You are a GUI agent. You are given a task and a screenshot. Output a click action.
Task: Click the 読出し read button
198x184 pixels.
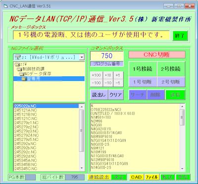coord(99,95)
